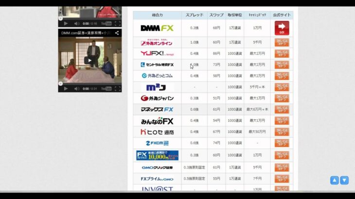This screenshot has height=199, width=355.
Task: Open the 10,000円 campaign banner
Action: tap(157, 155)
